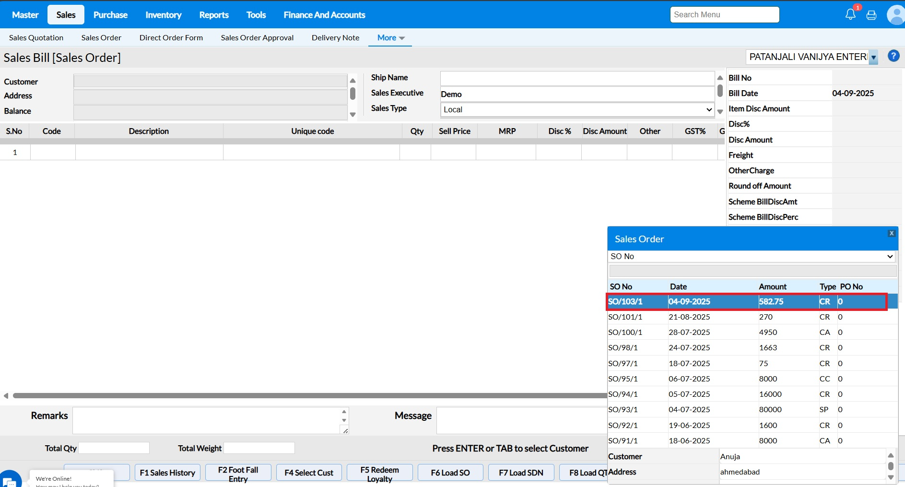Click the printer icon in header
This screenshot has height=487, width=905.
click(871, 15)
